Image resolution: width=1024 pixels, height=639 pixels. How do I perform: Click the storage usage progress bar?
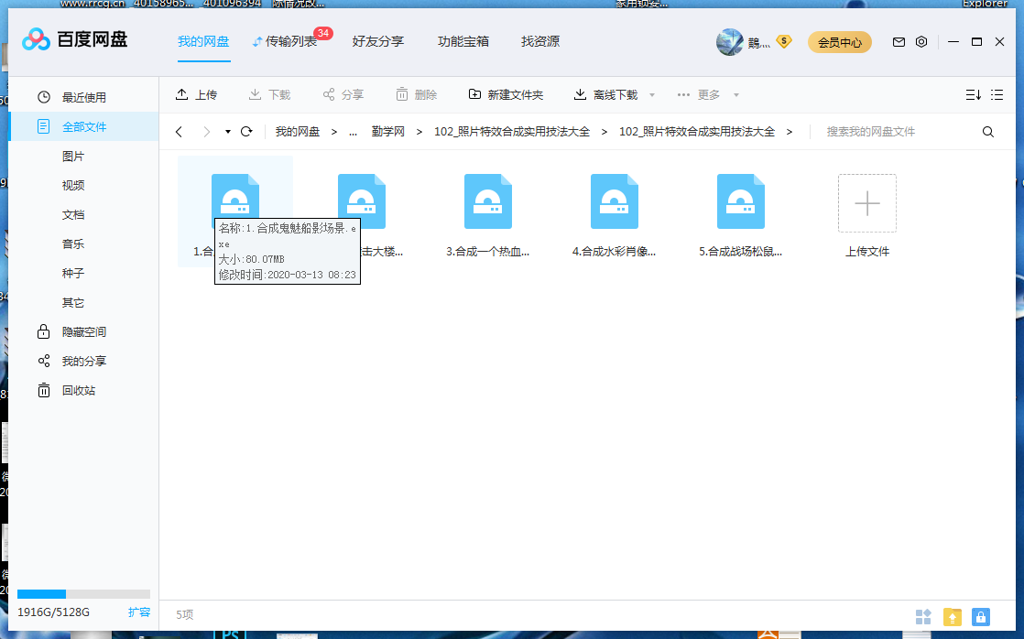pyautogui.click(x=83, y=594)
